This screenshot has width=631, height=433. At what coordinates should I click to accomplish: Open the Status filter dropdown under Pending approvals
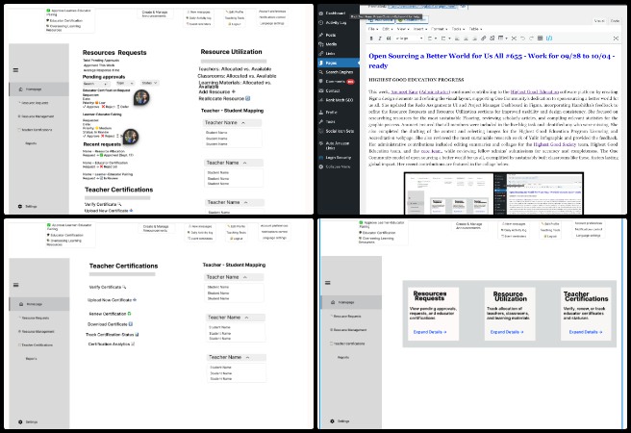click(x=148, y=83)
